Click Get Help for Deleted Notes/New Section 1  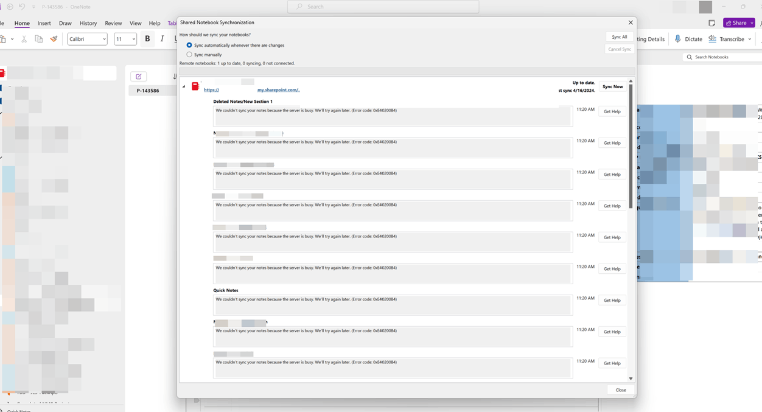coord(612,111)
